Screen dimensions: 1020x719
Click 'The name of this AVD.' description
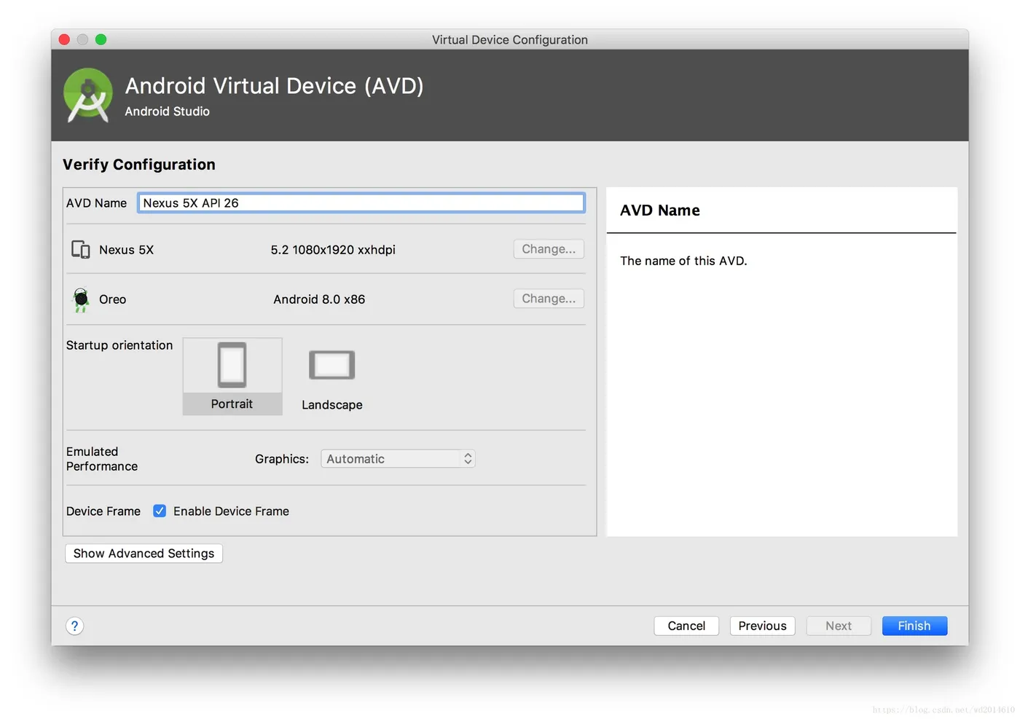(683, 261)
